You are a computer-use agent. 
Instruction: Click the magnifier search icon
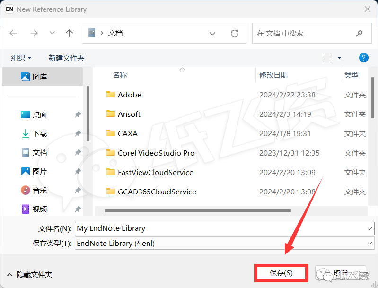click(x=359, y=33)
